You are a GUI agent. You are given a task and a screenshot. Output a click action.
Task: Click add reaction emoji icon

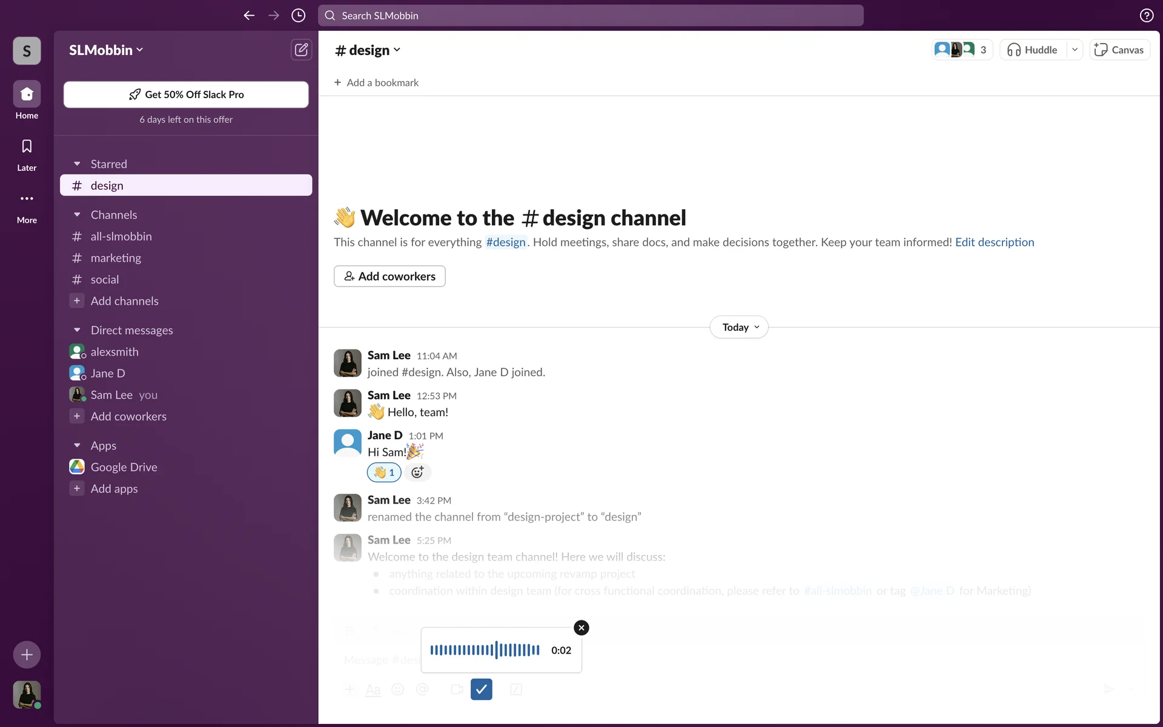pos(417,473)
